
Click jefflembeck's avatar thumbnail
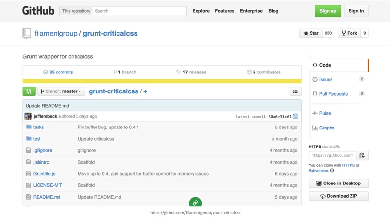coord(28,116)
